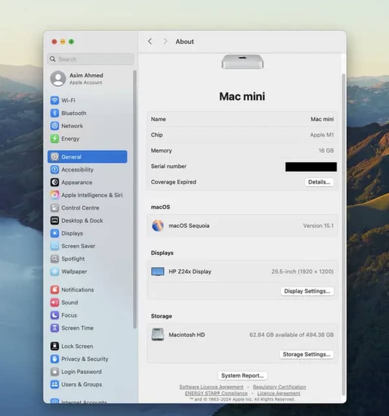Open the Accessibility icon

pyautogui.click(x=55, y=170)
